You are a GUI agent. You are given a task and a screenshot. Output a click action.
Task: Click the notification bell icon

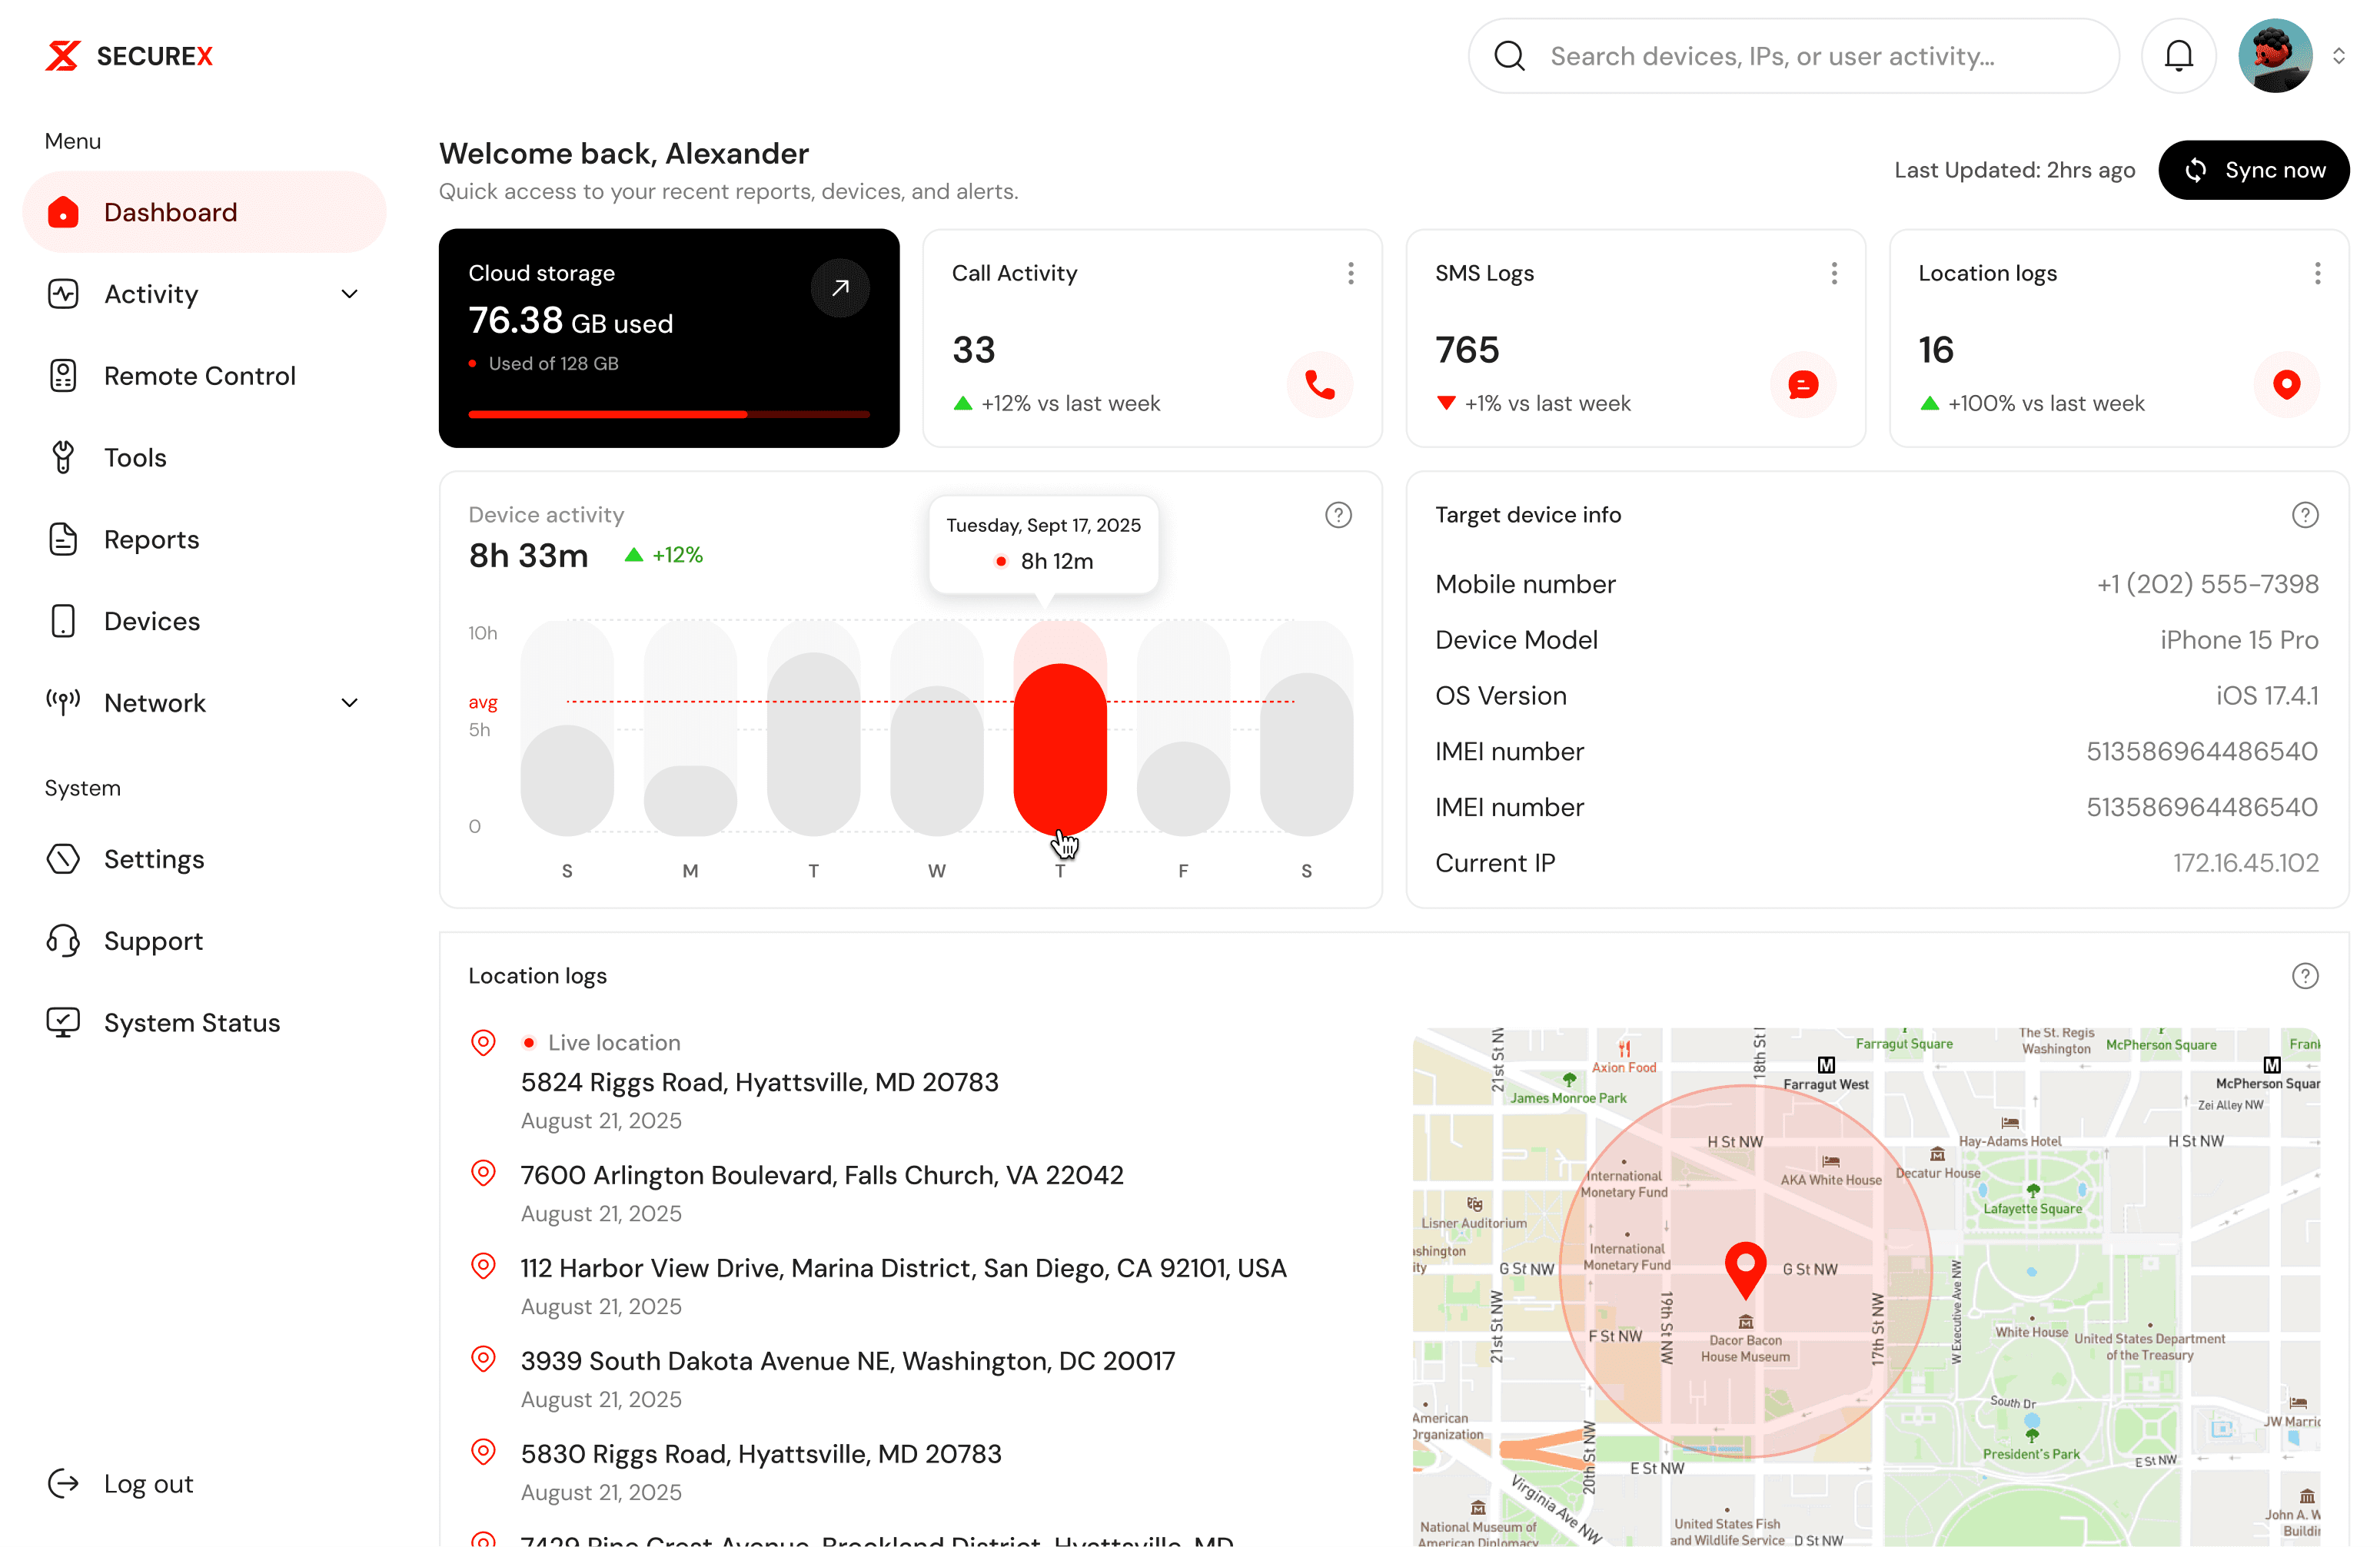2178,56
